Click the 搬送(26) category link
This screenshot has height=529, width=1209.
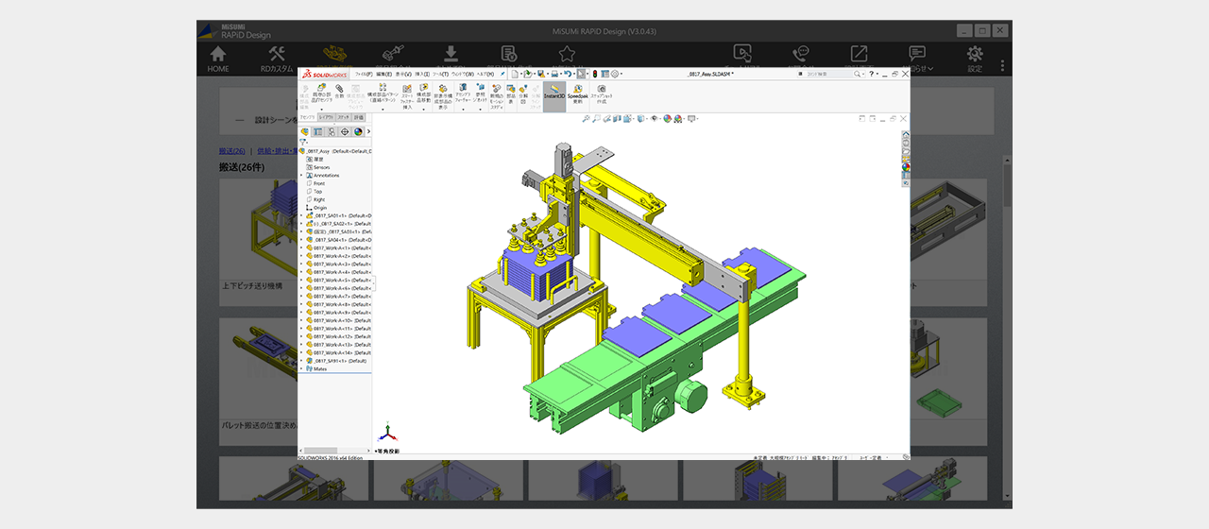(x=231, y=151)
